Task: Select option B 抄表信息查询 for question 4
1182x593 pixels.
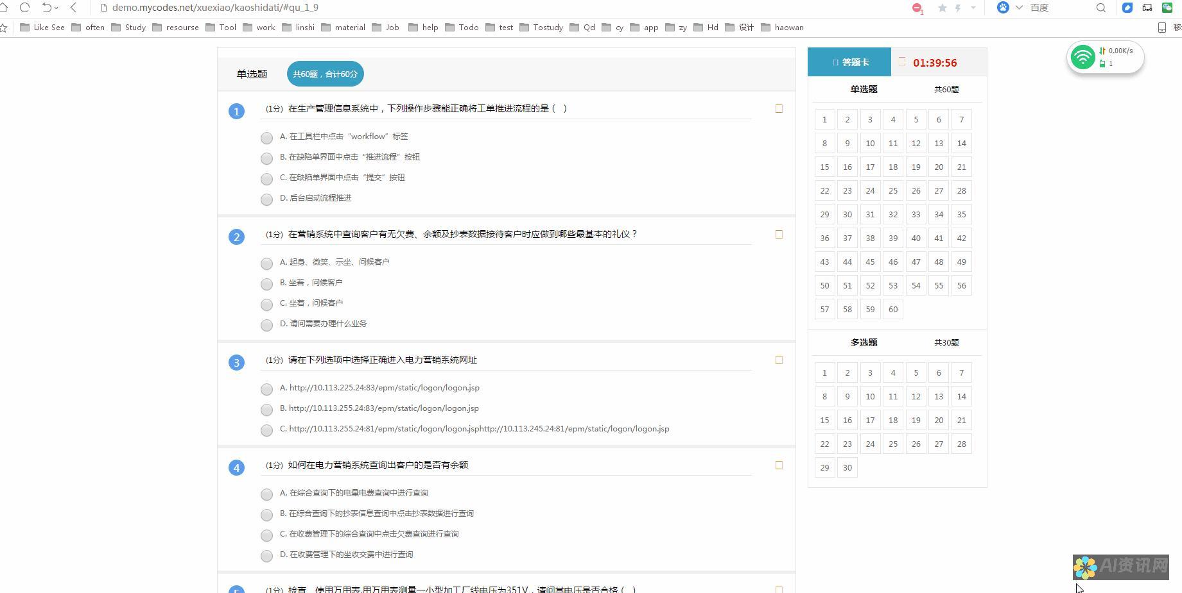Action: [x=266, y=515]
